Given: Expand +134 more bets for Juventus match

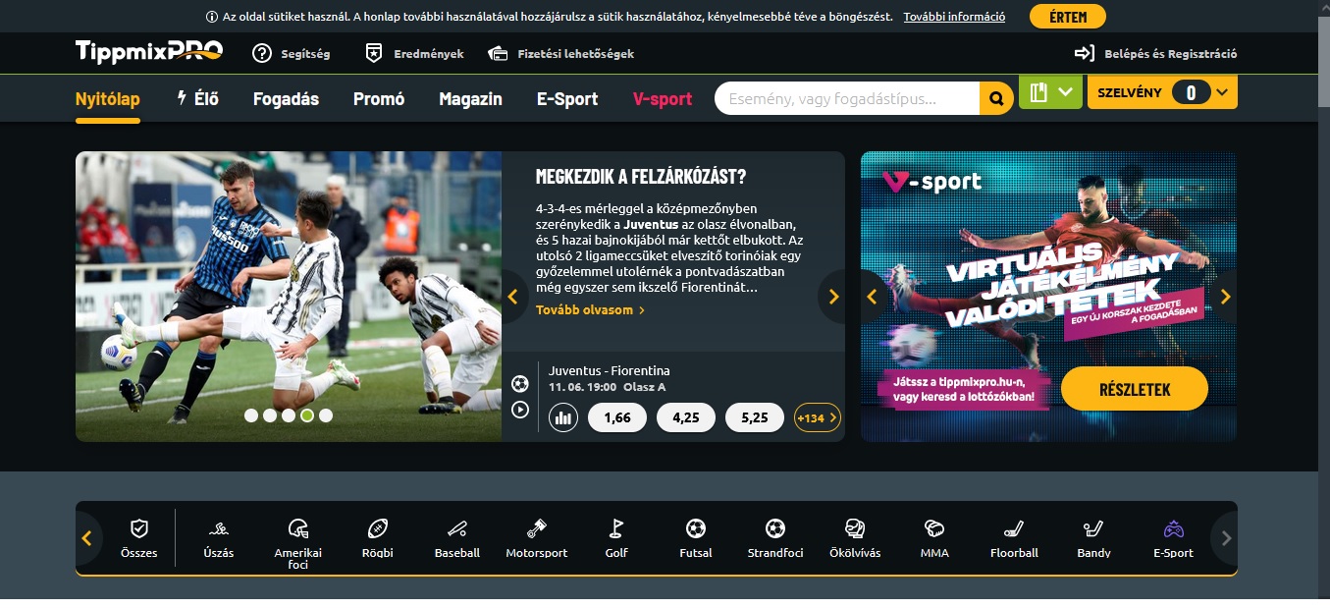Looking at the screenshot, I should click(x=818, y=417).
